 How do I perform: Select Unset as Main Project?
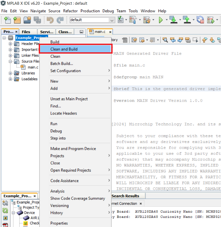[x=75, y=99]
